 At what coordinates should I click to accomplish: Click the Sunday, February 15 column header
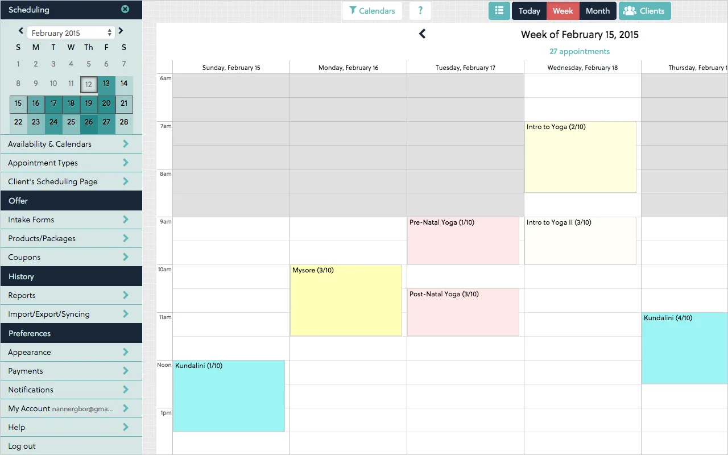point(231,68)
